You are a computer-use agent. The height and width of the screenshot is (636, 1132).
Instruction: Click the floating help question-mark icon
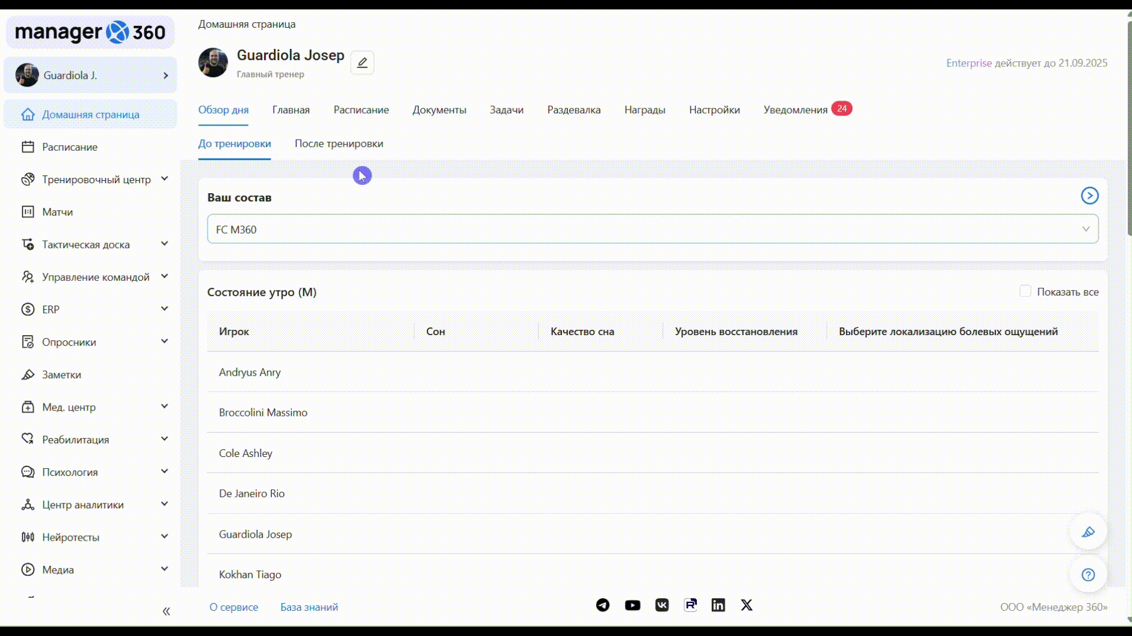(x=1088, y=575)
